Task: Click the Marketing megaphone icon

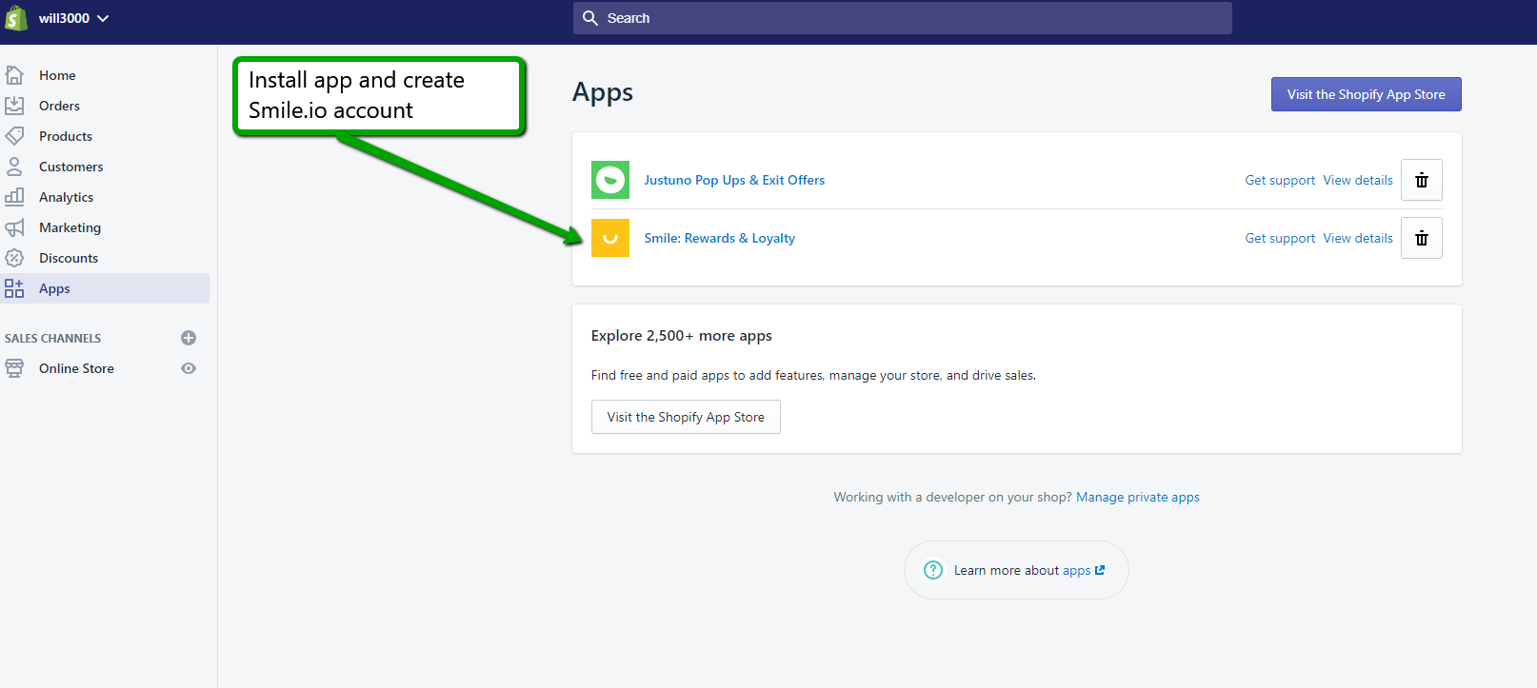Action: pyautogui.click(x=14, y=227)
